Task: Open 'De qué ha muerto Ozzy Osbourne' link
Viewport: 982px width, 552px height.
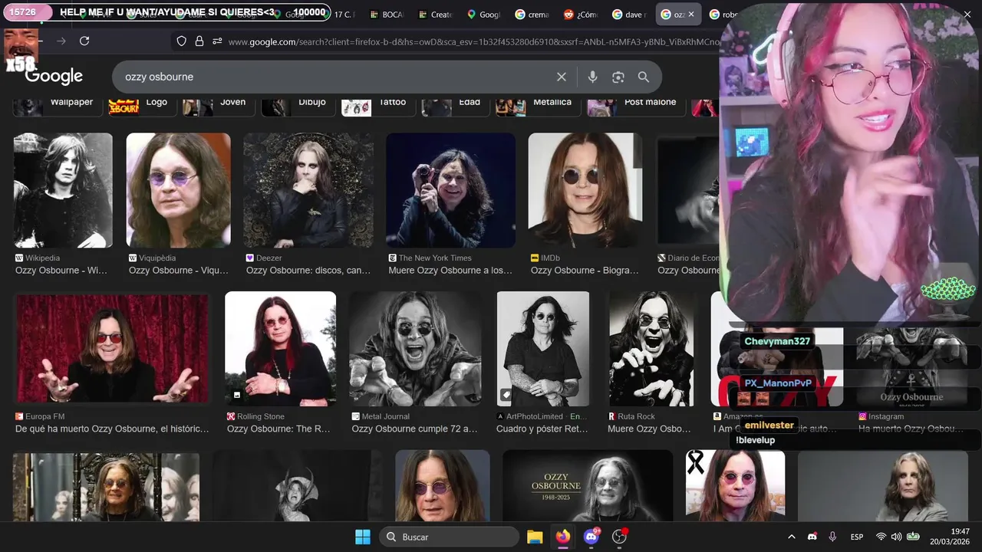Action: (x=112, y=429)
